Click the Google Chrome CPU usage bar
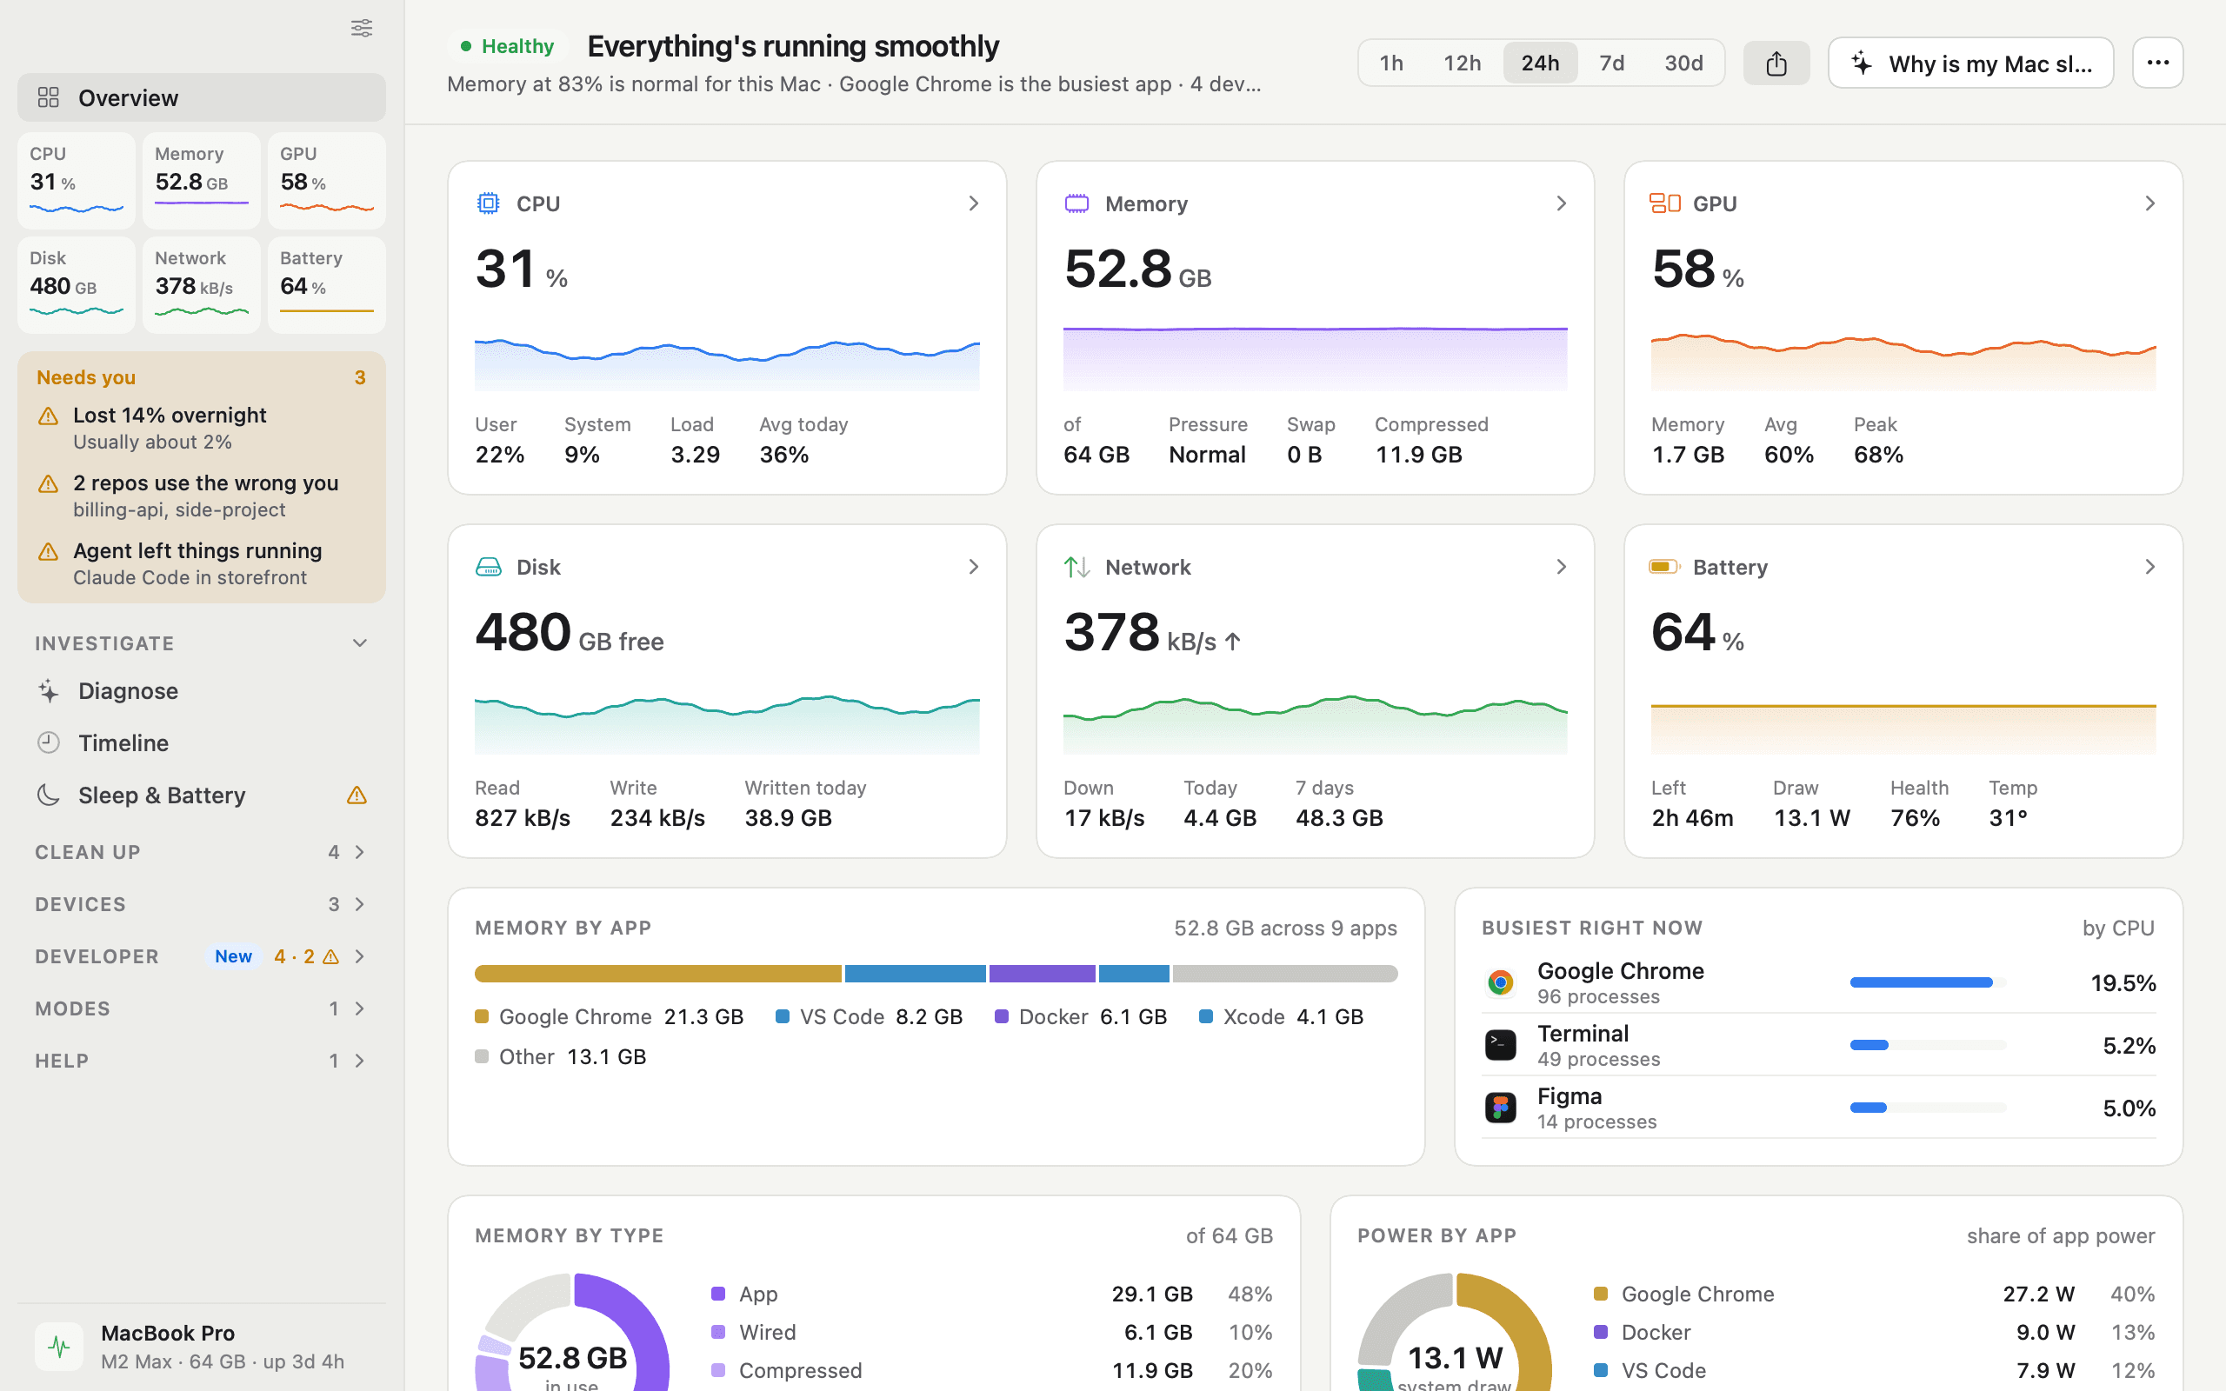Screen dimensions: 2226x1391 (1927, 982)
